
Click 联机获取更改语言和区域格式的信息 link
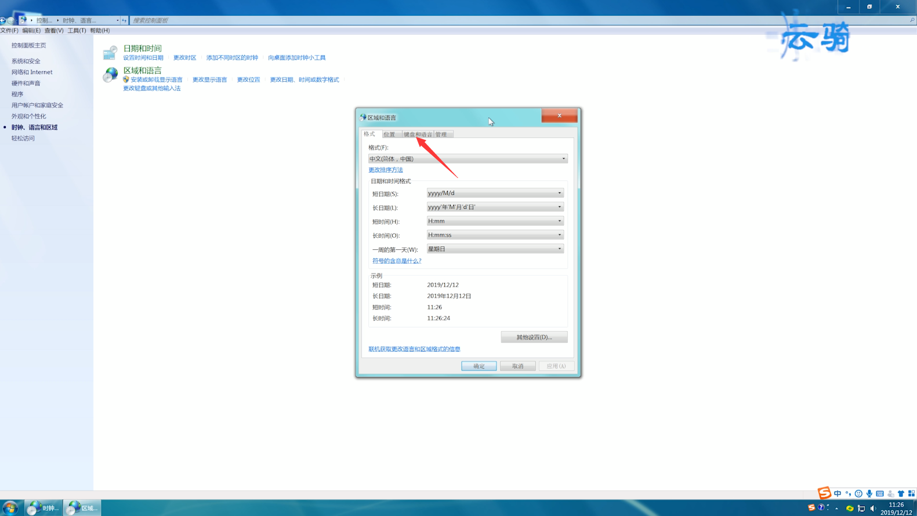coord(414,349)
